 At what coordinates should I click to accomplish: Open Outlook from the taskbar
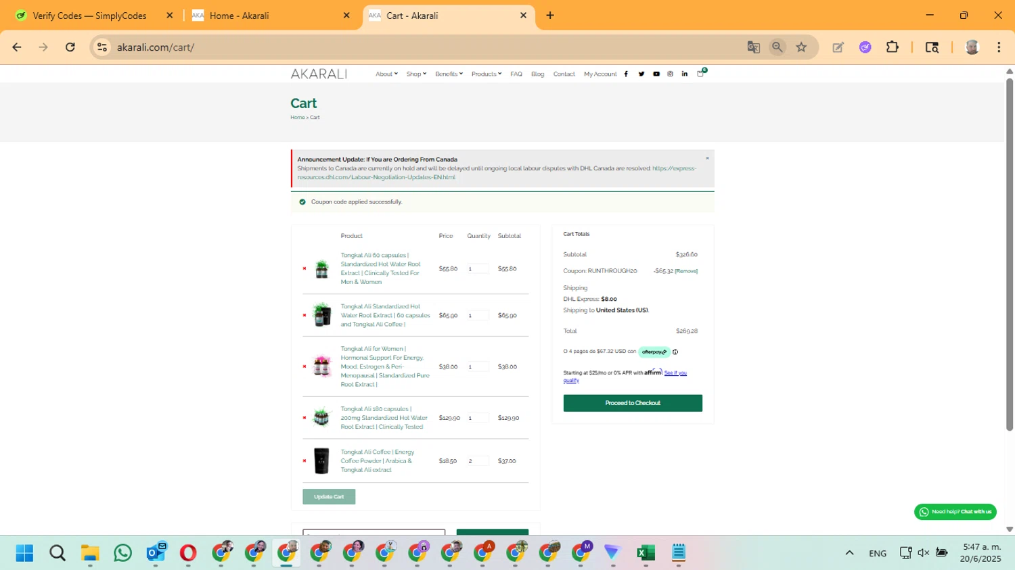click(x=156, y=553)
